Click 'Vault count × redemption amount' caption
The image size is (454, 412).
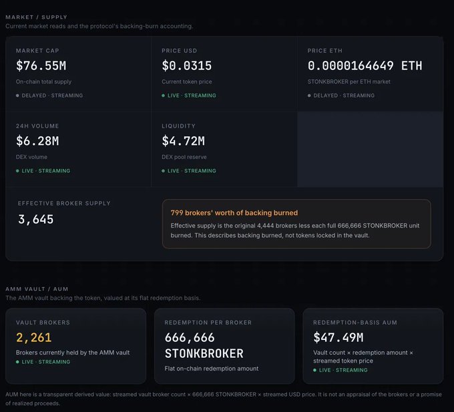coord(363,357)
